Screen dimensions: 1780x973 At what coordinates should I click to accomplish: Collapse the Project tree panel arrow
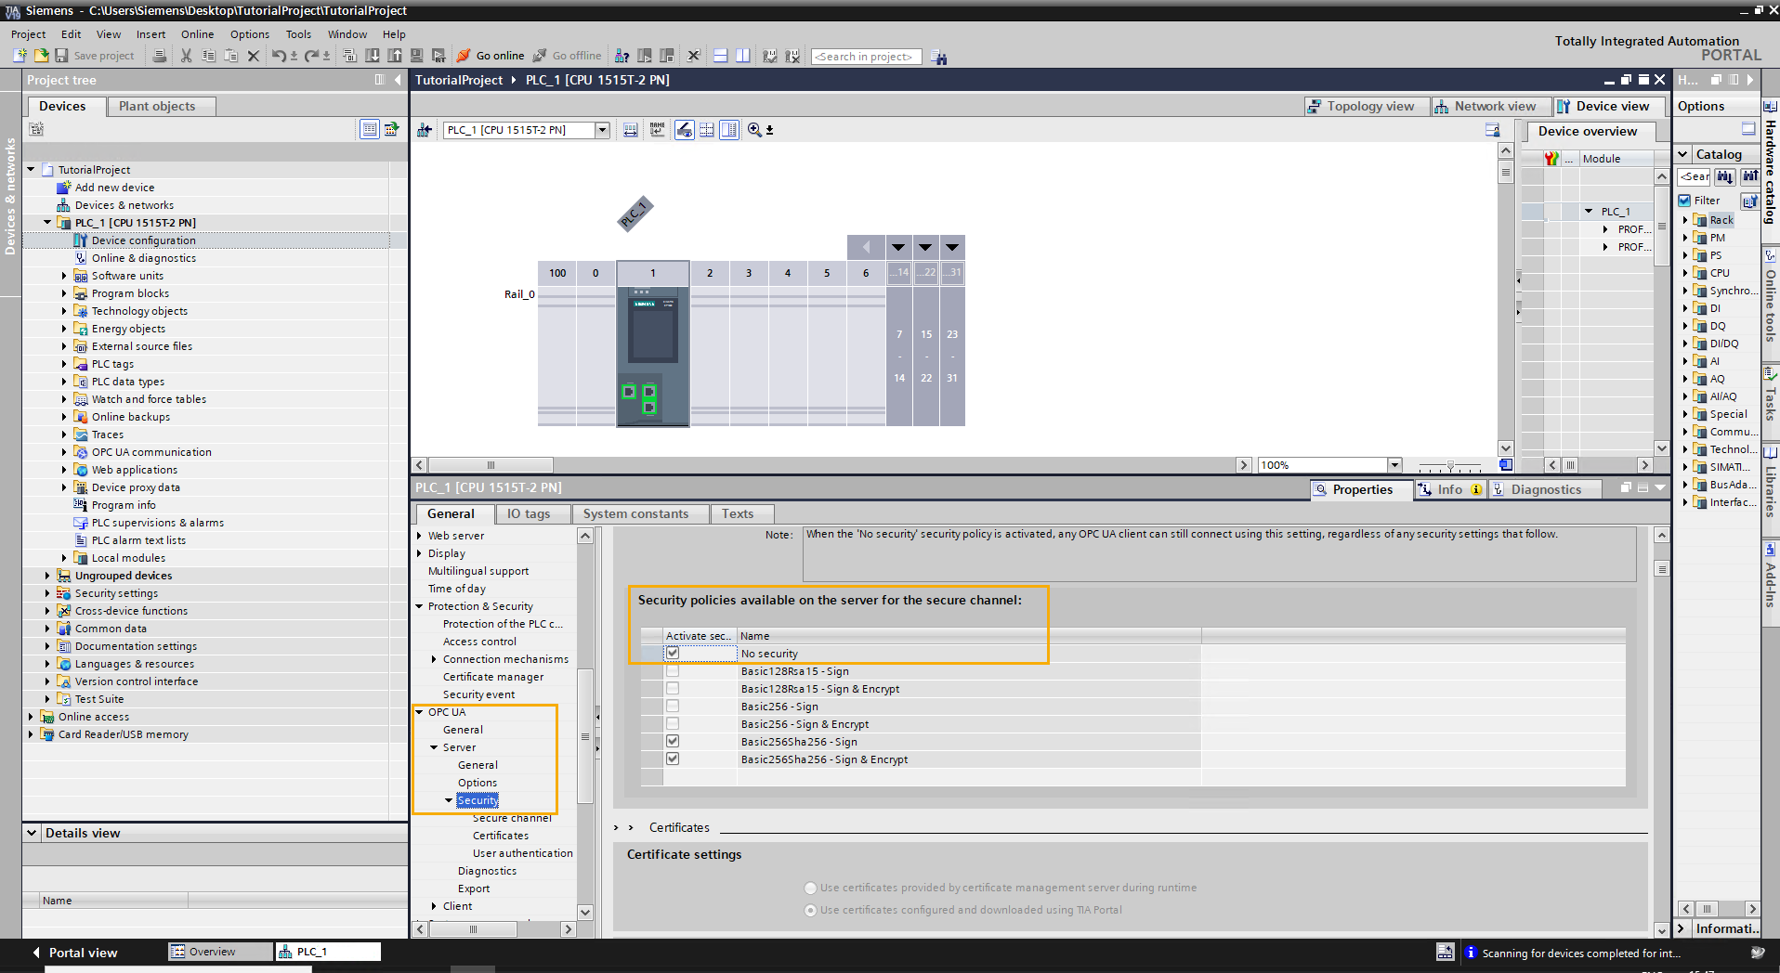[398, 80]
